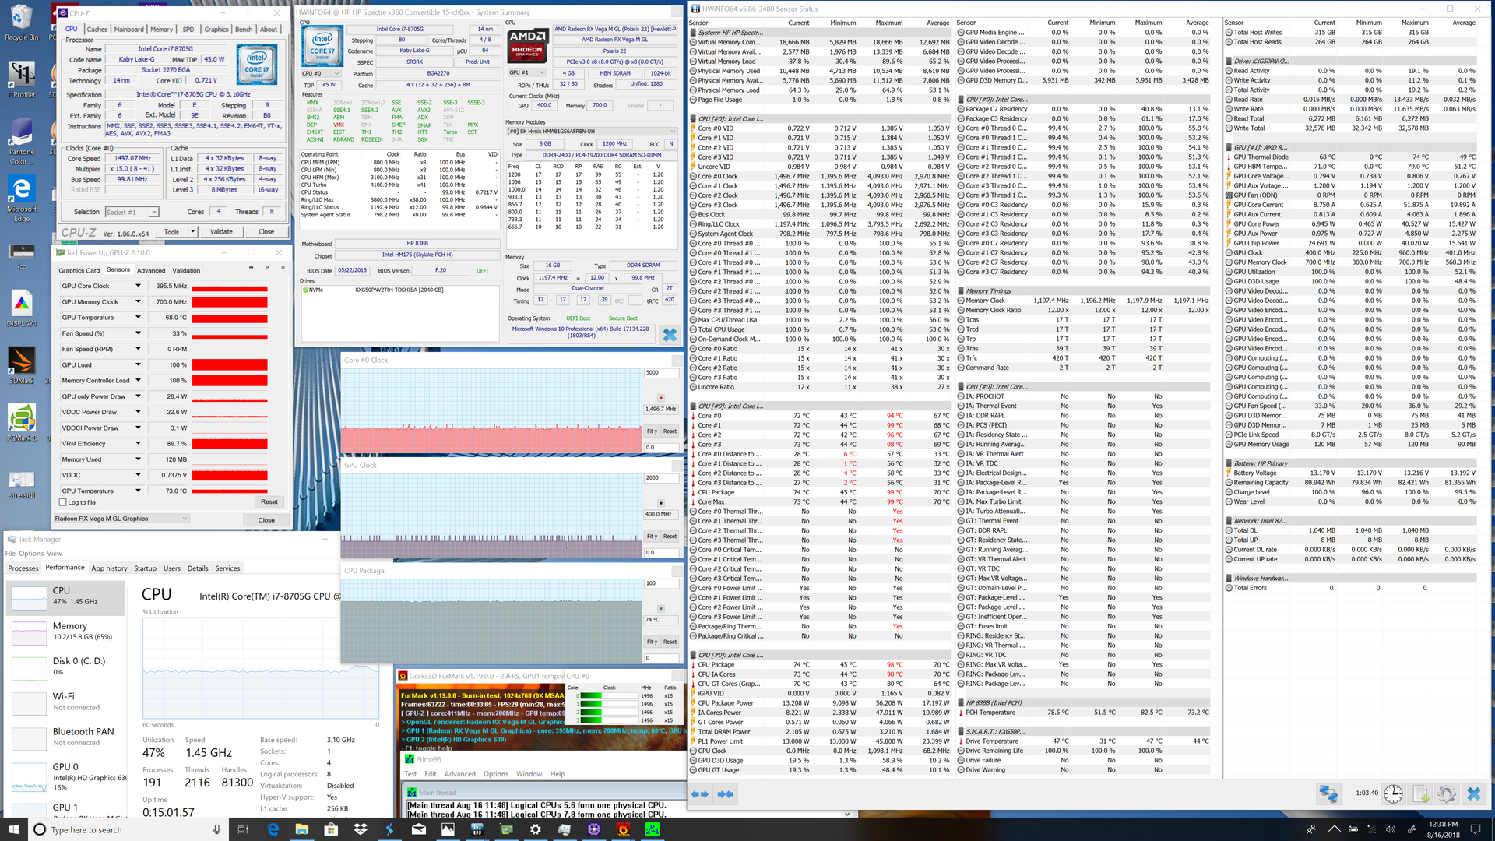
Task: Click FurMark icon on taskbar
Action: (623, 829)
